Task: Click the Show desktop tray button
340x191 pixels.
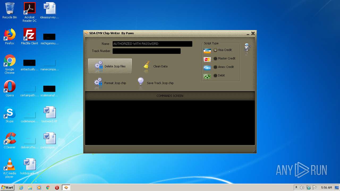Action: (x=337, y=188)
